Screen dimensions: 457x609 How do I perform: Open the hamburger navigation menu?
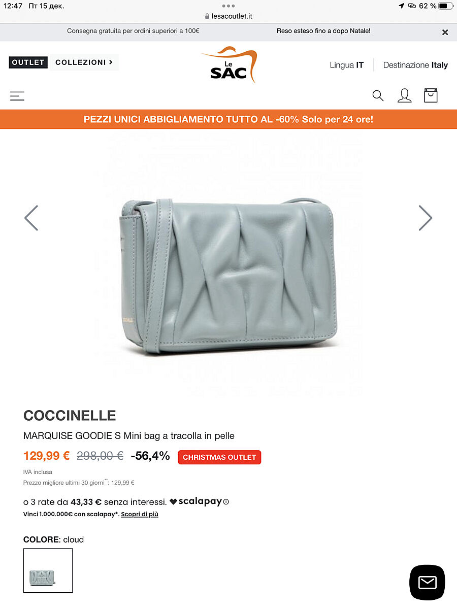click(17, 96)
